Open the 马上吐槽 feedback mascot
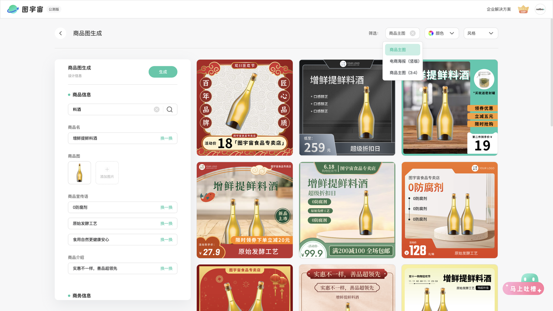The width and height of the screenshot is (553, 311). (524, 284)
